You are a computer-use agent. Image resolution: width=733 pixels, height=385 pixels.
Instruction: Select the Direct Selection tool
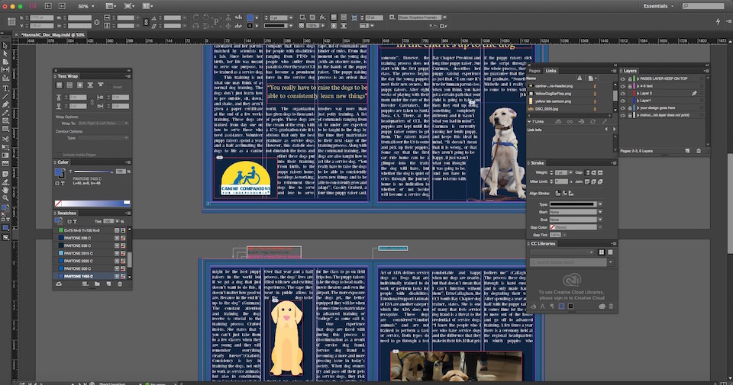5,53
